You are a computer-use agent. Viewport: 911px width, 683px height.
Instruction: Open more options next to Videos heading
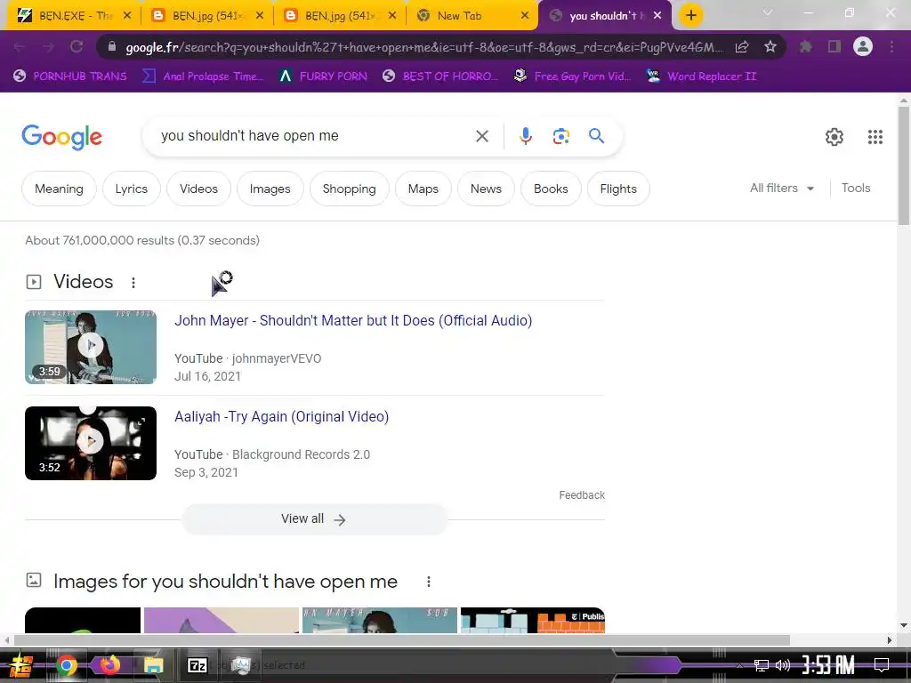tap(133, 282)
